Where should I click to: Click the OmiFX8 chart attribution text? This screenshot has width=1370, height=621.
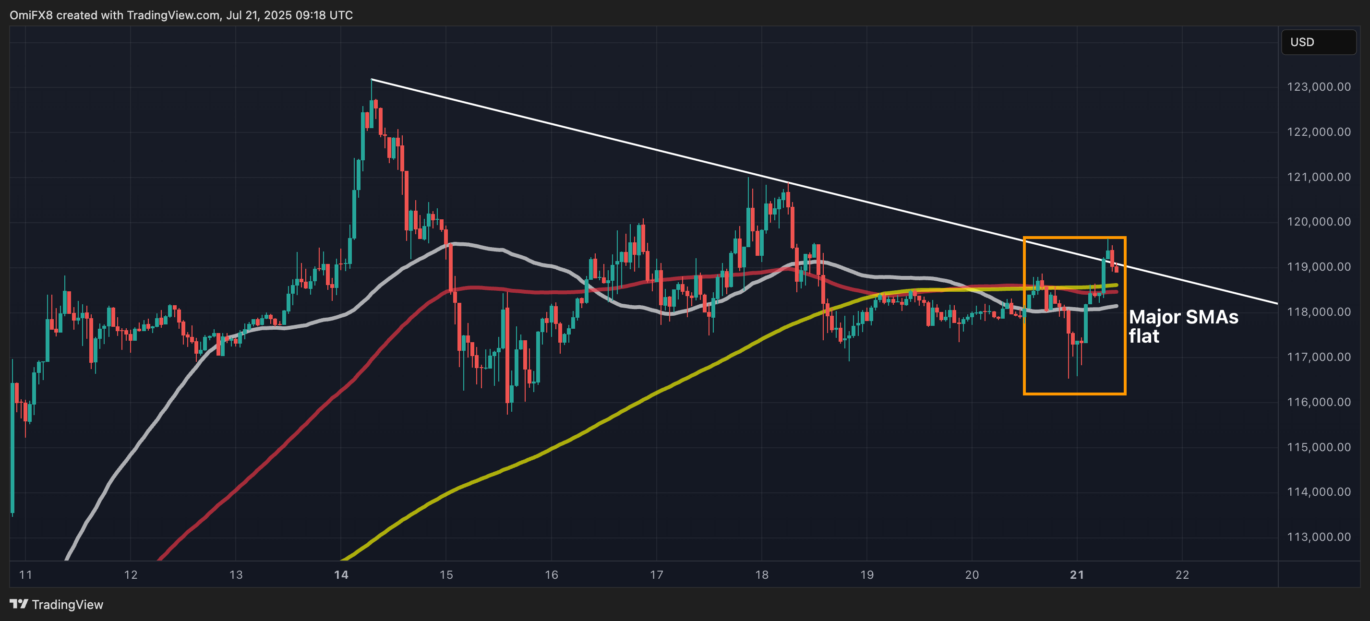181,15
